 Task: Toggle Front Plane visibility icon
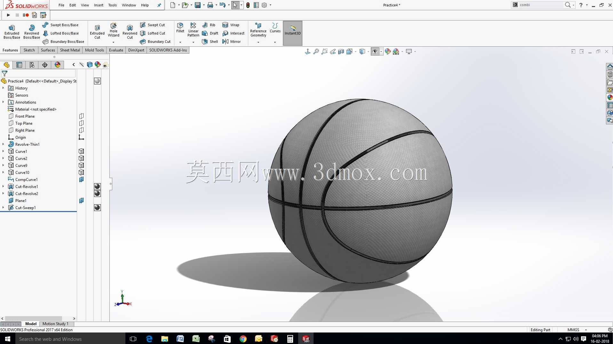(81, 116)
